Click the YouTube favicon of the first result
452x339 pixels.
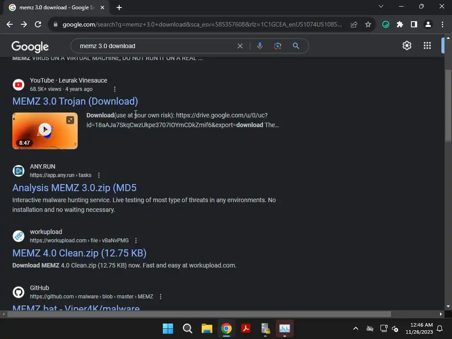19,85
